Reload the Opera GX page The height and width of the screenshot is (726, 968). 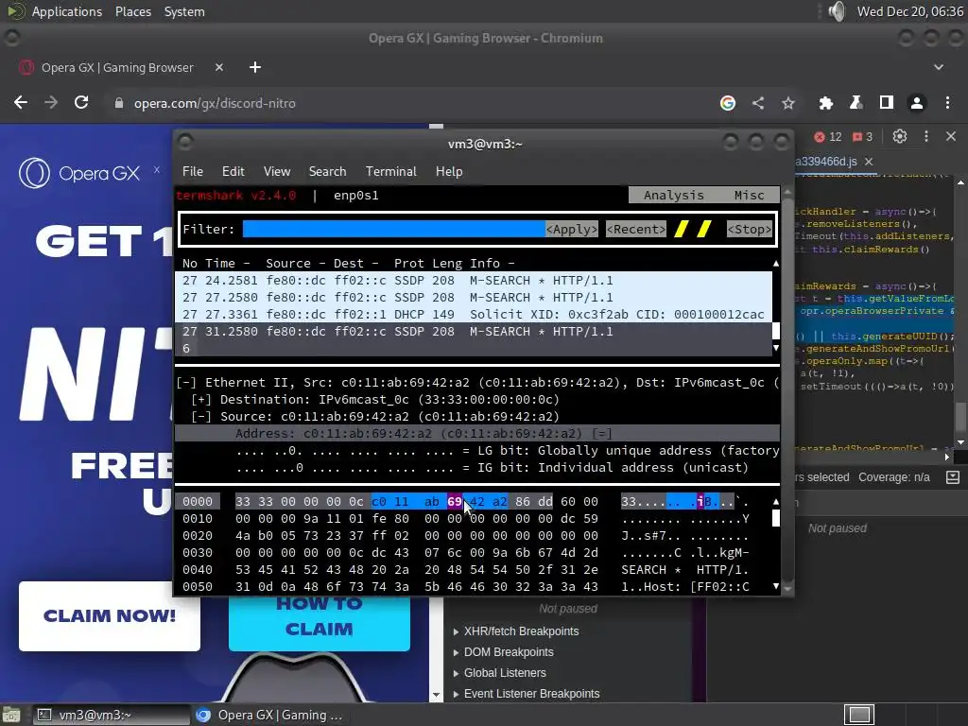[x=81, y=102]
